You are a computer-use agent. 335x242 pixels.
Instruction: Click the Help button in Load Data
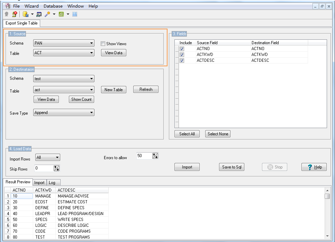click(x=314, y=167)
